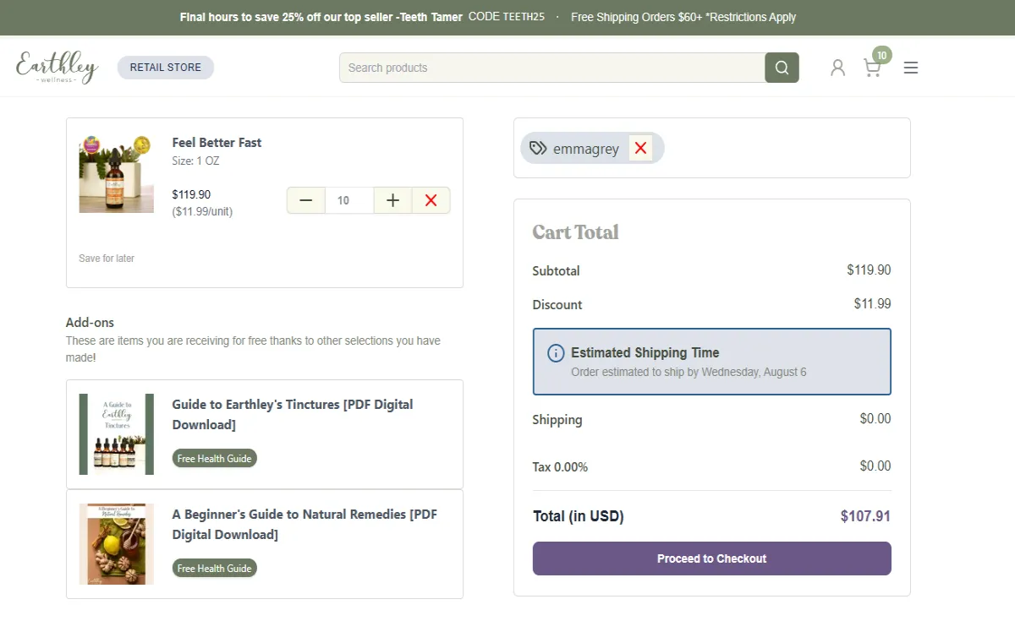Open the hamburger menu
Viewport: 1015px width, 632px height.
[910, 68]
